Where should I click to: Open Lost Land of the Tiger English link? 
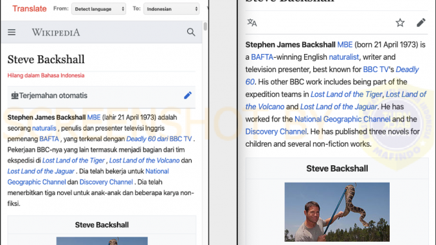[347, 95]
